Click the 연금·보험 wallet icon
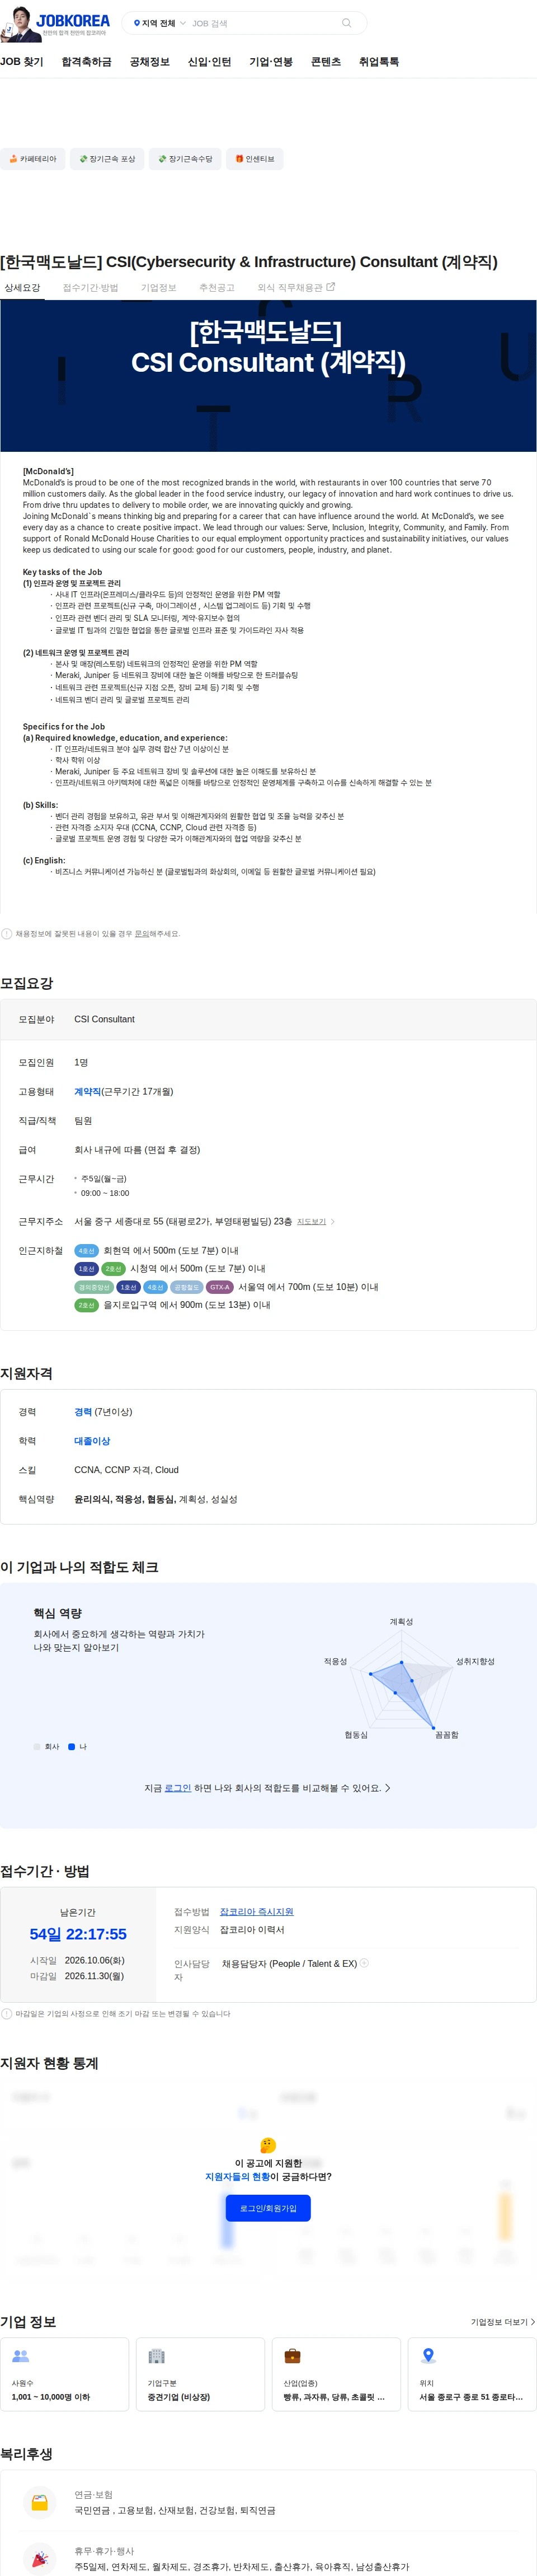537x2576 pixels. coord(40,2502)
